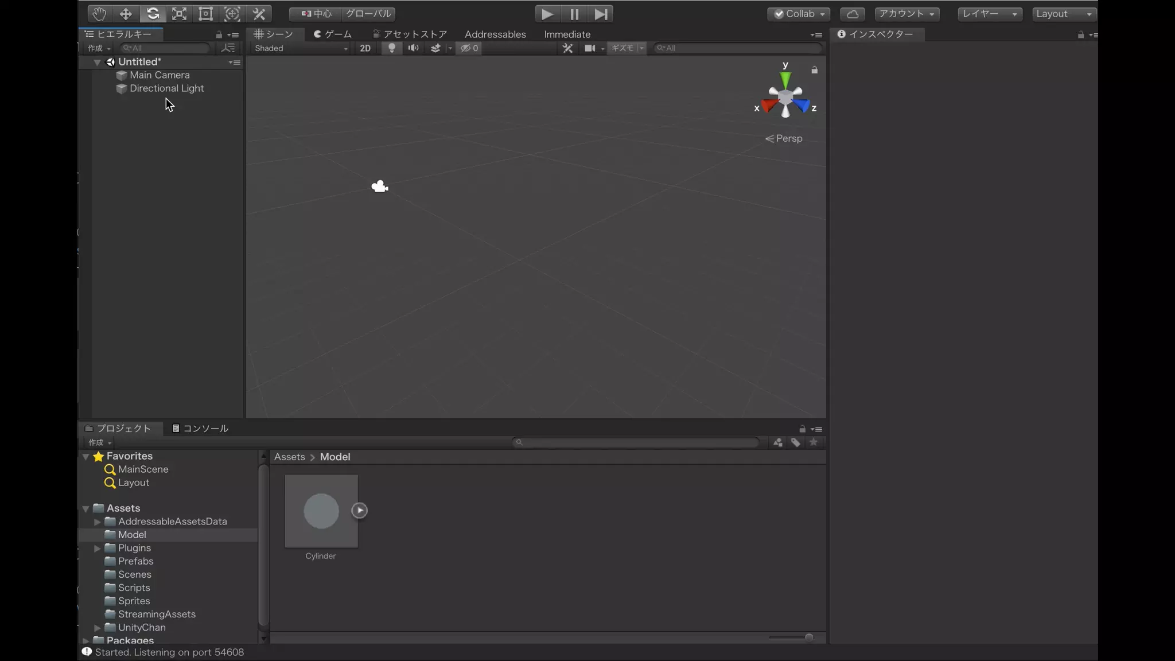The height and width of the screenshot is (661, 1175).
Task: Expand the AddressableAssetsData folder
Action: click(98, 522)
